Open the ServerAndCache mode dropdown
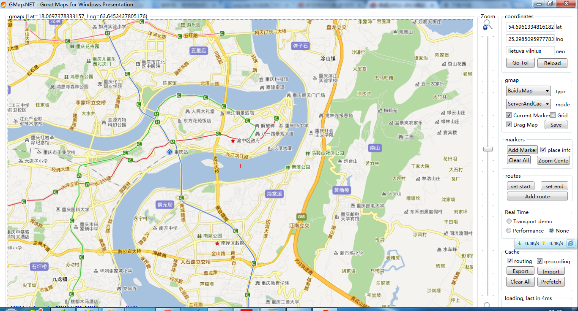 tap(529, 104)
